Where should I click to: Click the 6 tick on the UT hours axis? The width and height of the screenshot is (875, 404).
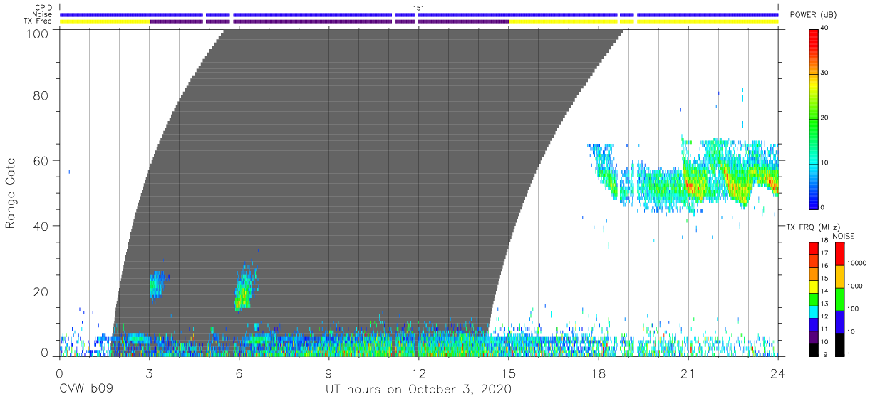pos(239,373)
